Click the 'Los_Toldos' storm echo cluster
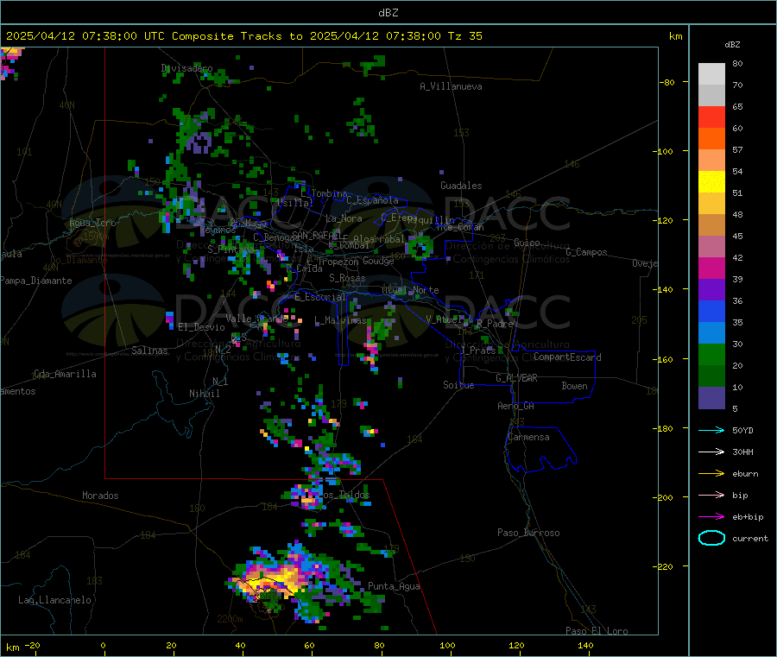The height and width of the screenshot is (657, 777). coord(307,496)
